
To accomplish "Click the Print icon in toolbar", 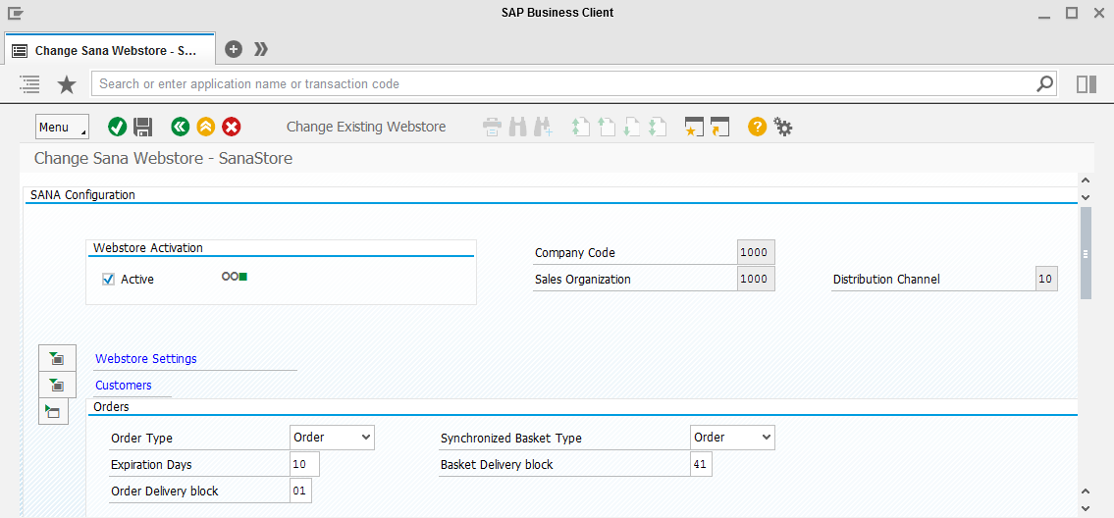I will click(x=492, y=128).
